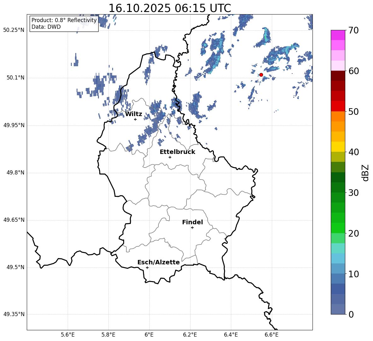Click the 49.95°N latitude tick label
The image size is (373, 341).
pyautogui.click(x=14, y=125)
